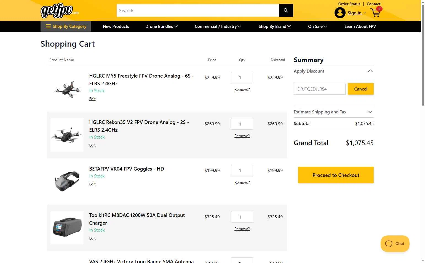Open Shop By Category menu
The height and width of the screenshot is (263, 425).
tap(66, 26)
